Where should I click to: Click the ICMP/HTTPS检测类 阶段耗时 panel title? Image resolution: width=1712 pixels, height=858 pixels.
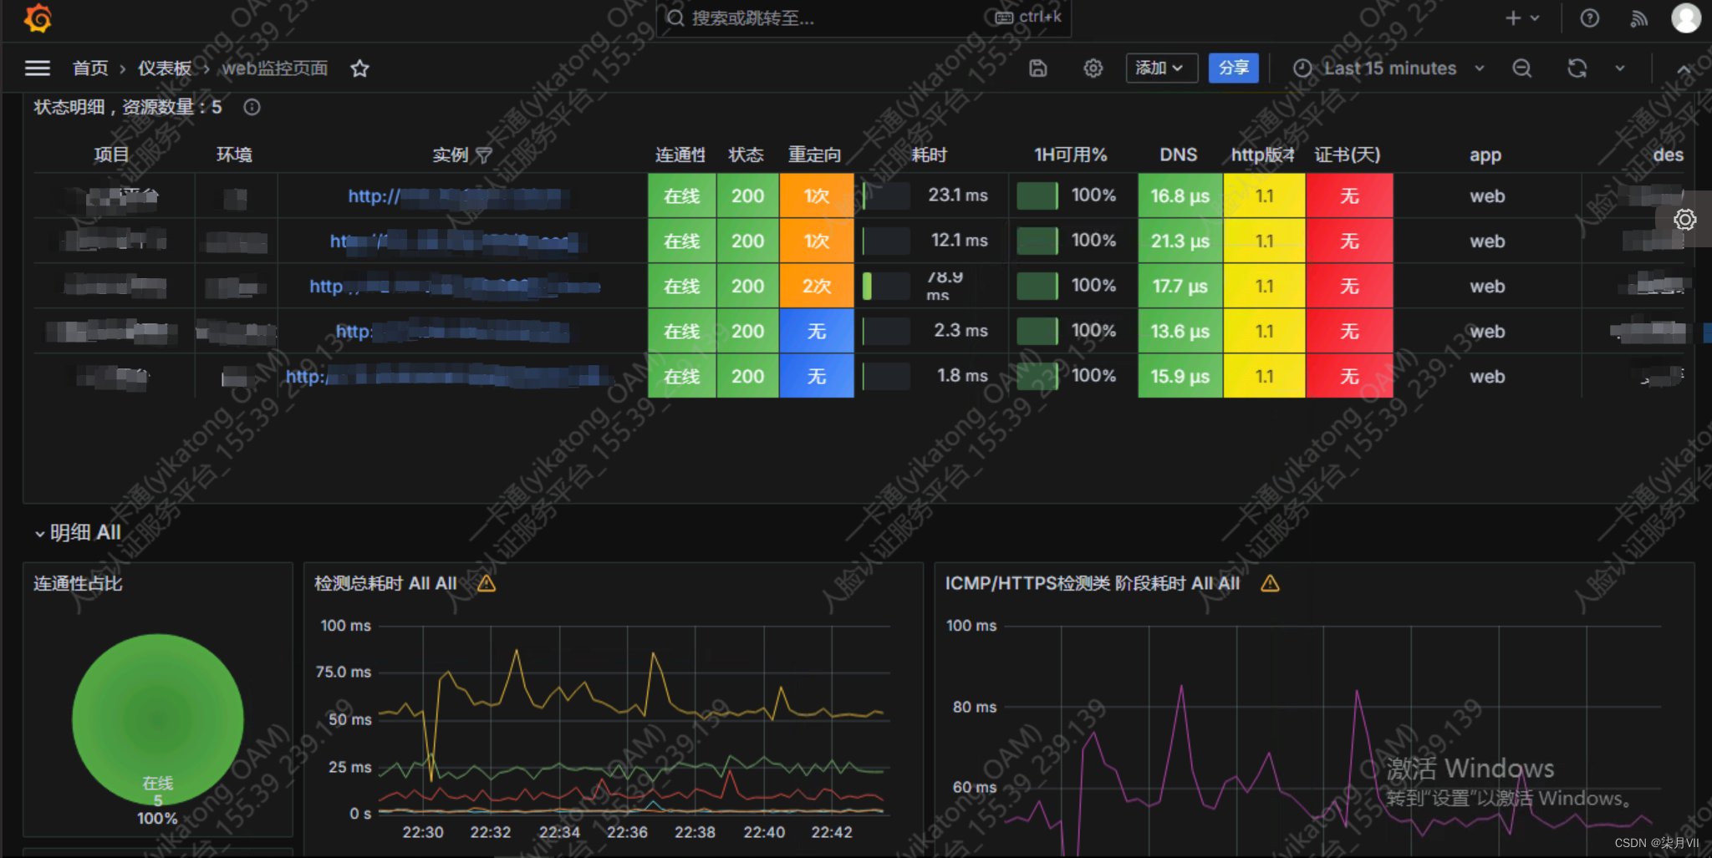pyautogui.click(x=1092, y=583)
